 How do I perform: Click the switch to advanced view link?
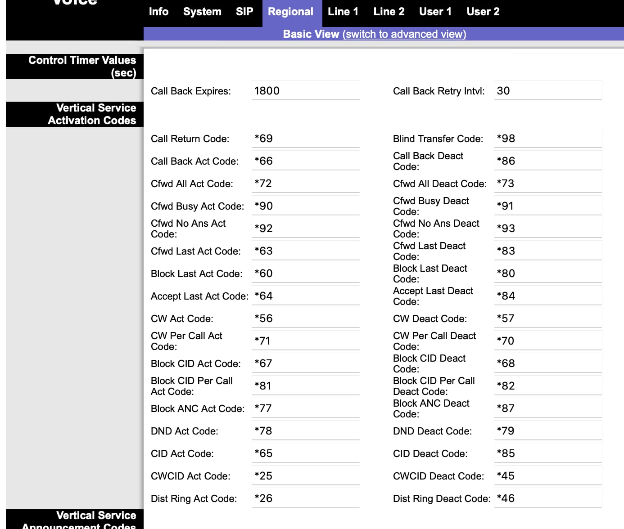click(x=404, y=34)
